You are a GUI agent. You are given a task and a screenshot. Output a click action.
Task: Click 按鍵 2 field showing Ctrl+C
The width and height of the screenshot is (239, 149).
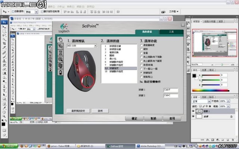[171, 95]
